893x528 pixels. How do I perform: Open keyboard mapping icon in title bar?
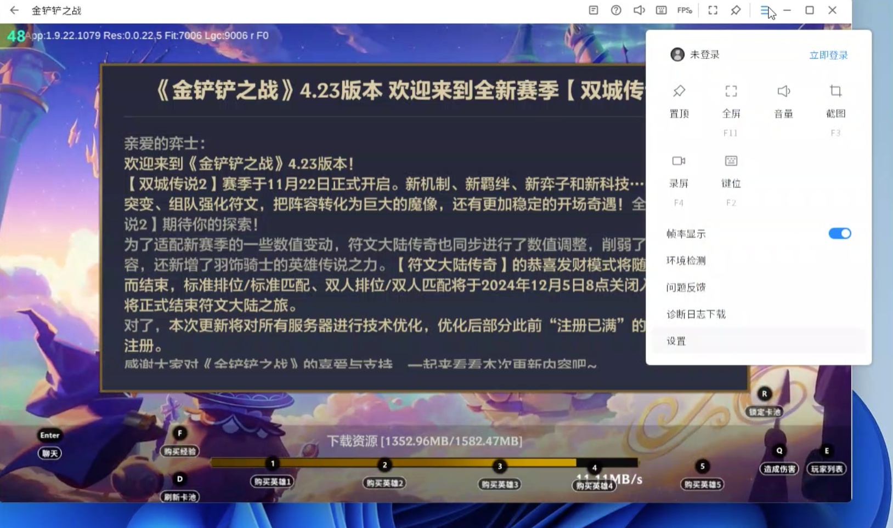pos(662,10)
